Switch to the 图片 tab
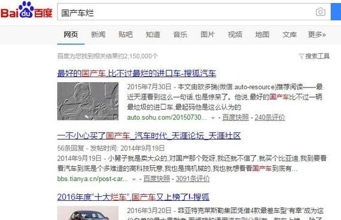 coord(208,34)
